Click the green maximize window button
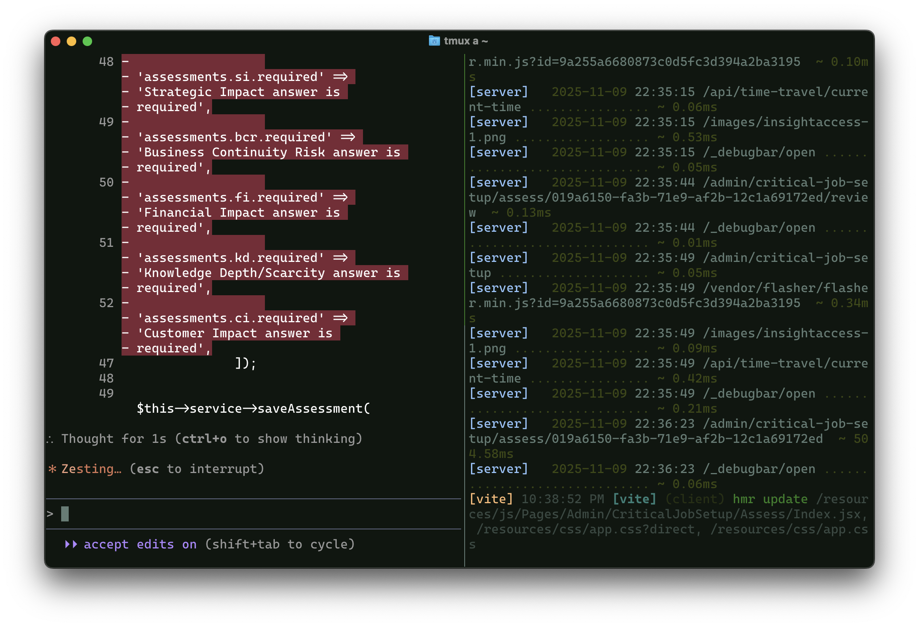 click(x=87, y=41)
